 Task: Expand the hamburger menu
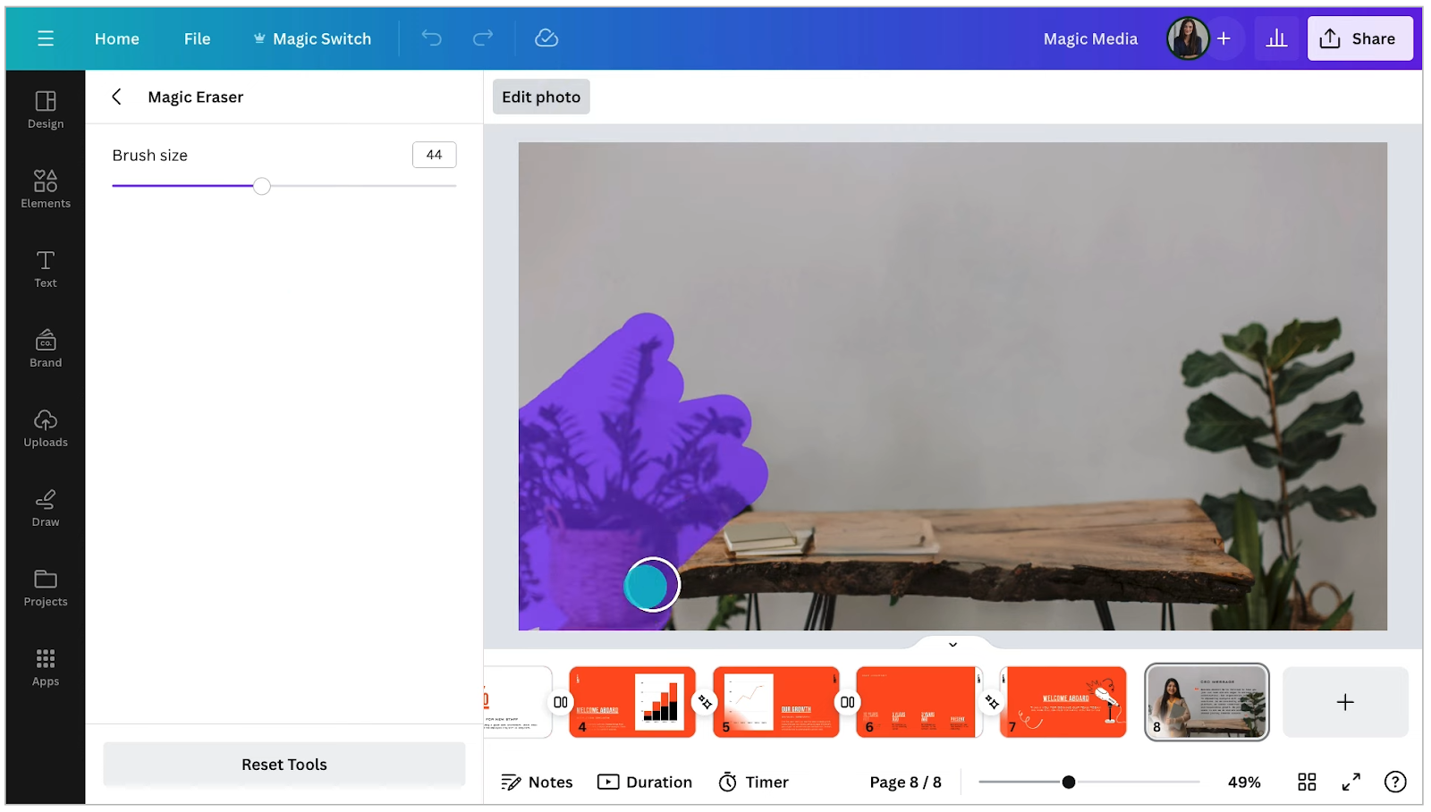(x=45, y=38)
